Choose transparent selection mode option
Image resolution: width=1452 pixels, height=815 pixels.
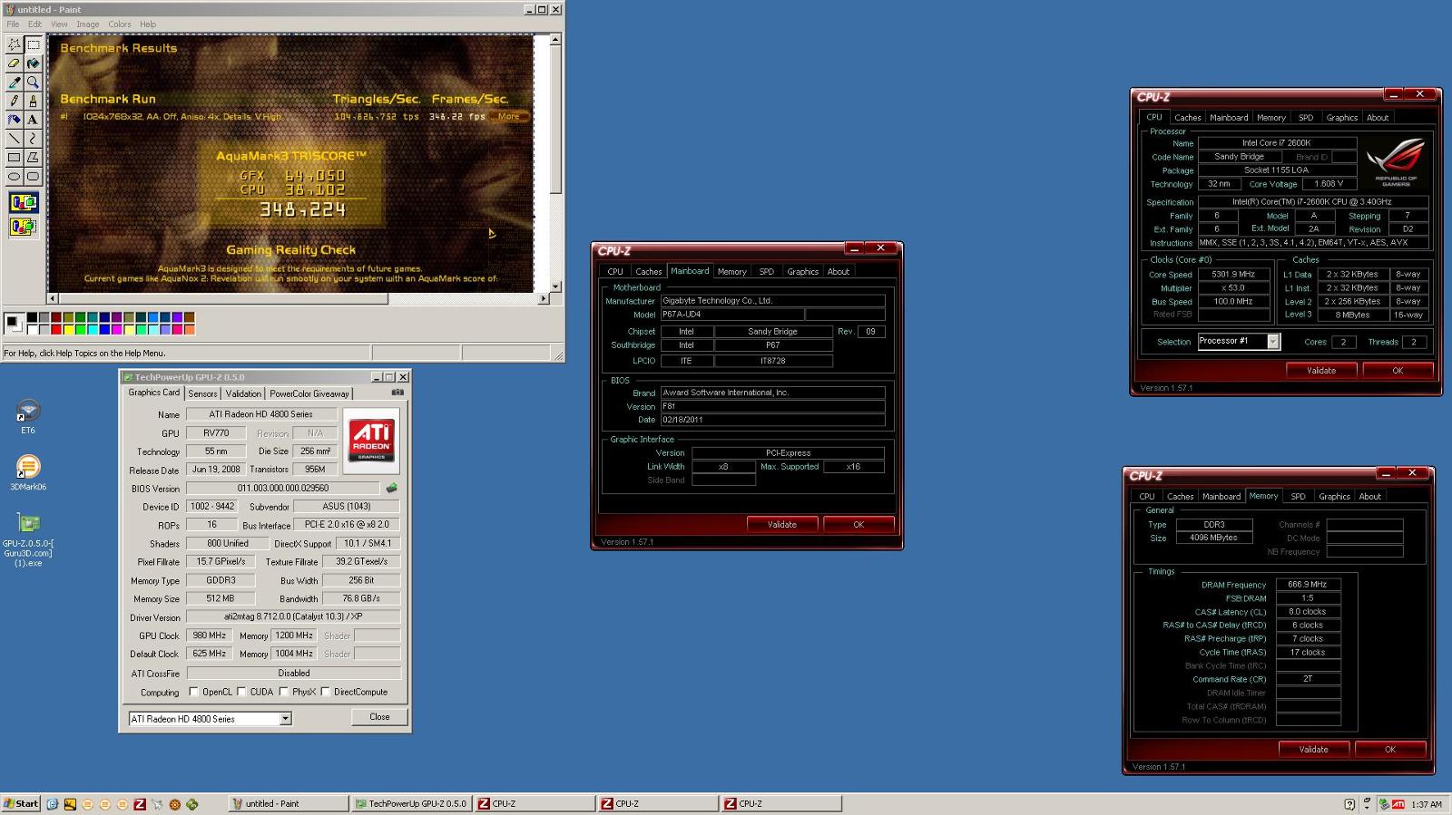(24, 226)
